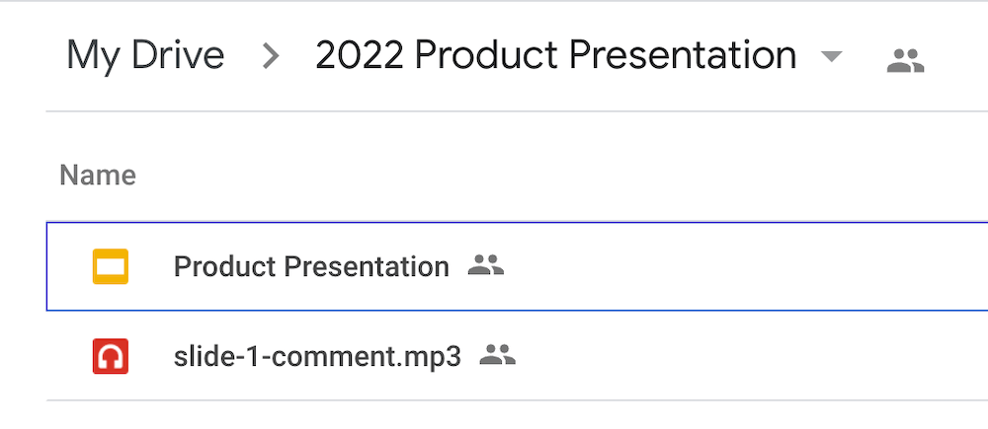Sort files by the Name column

(x=98, y=176)
